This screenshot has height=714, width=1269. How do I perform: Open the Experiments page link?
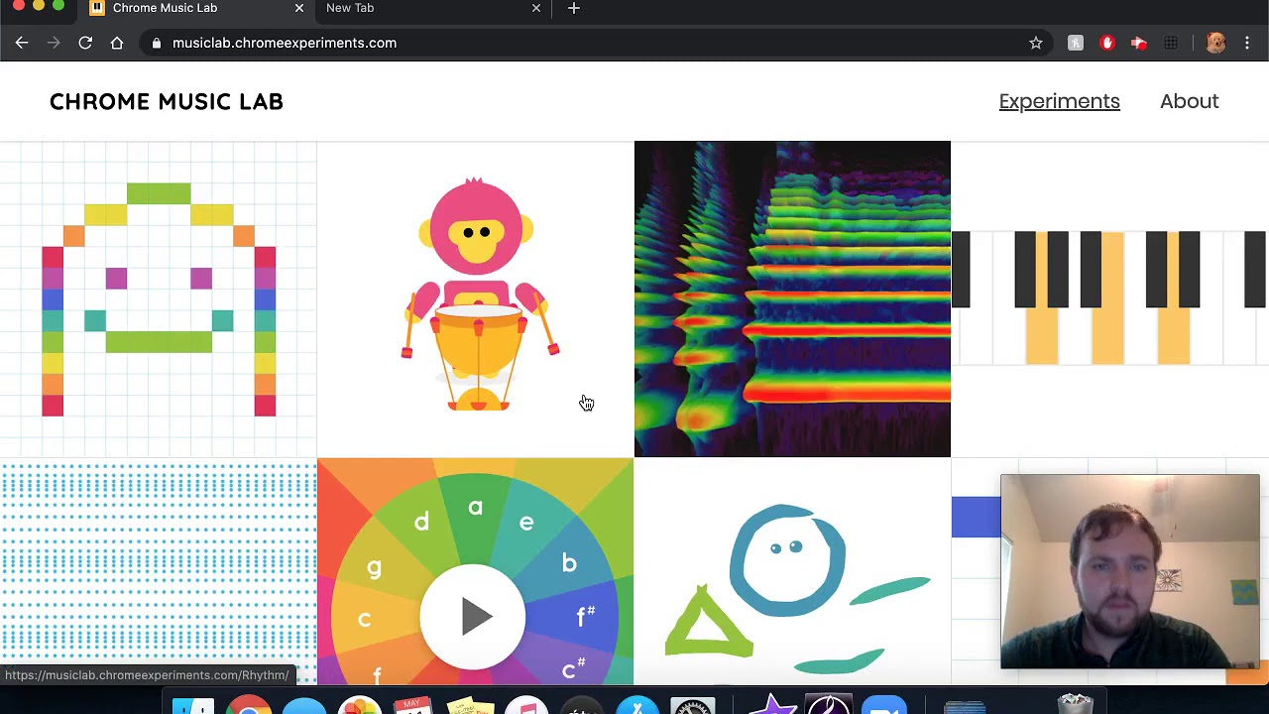1059,101
